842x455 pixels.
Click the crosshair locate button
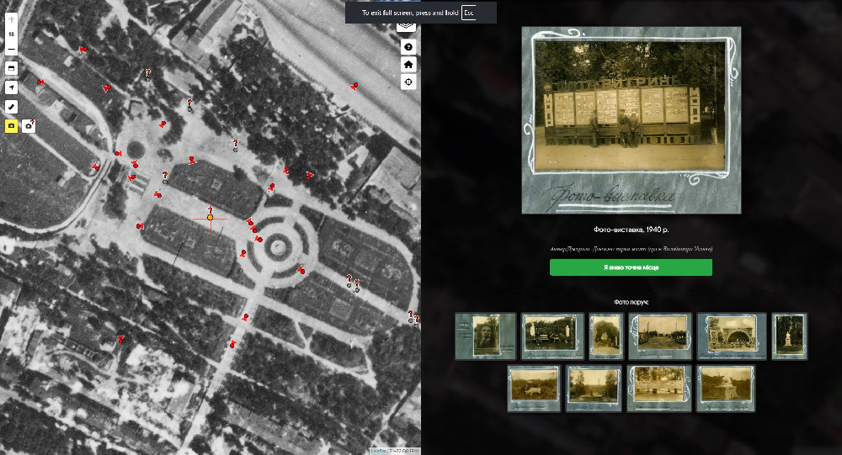point(408,82)
